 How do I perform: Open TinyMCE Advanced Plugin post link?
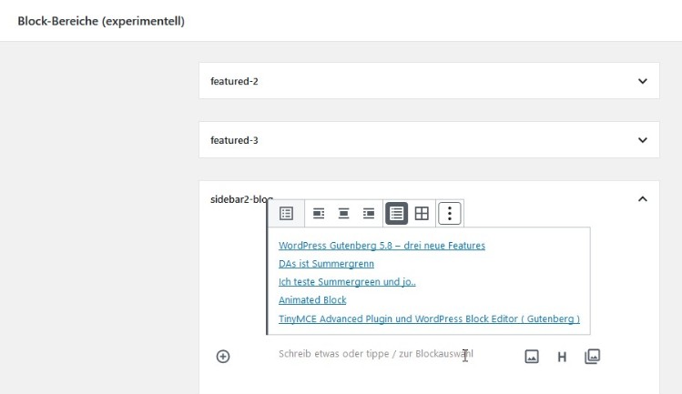point(429,319)
